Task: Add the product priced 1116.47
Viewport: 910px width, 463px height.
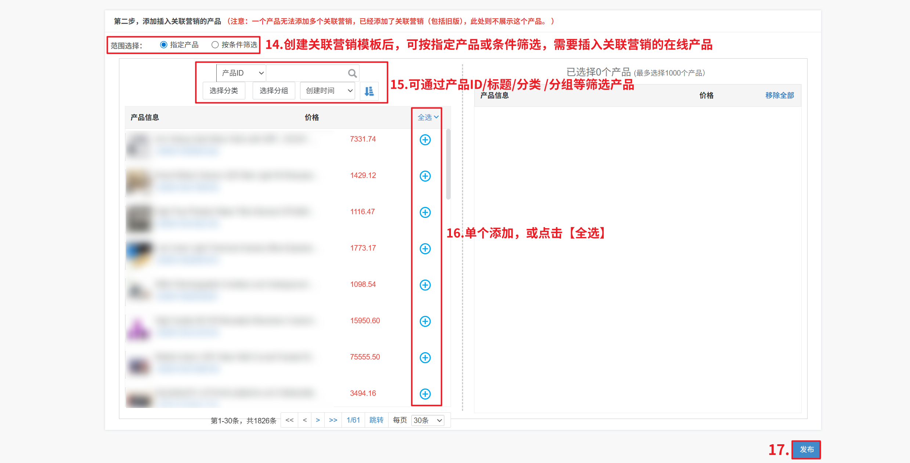Action: tap(425, 212)
